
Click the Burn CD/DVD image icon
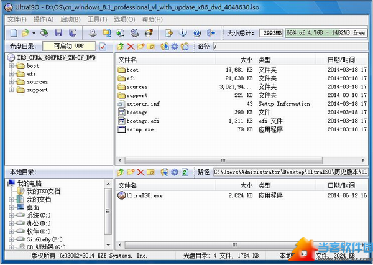(149, 33)
